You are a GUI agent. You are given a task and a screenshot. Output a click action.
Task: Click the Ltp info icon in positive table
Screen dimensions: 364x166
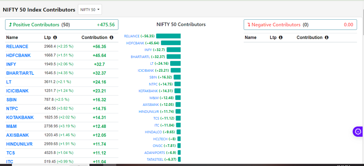pyautogui.click(x=55, y=38)
